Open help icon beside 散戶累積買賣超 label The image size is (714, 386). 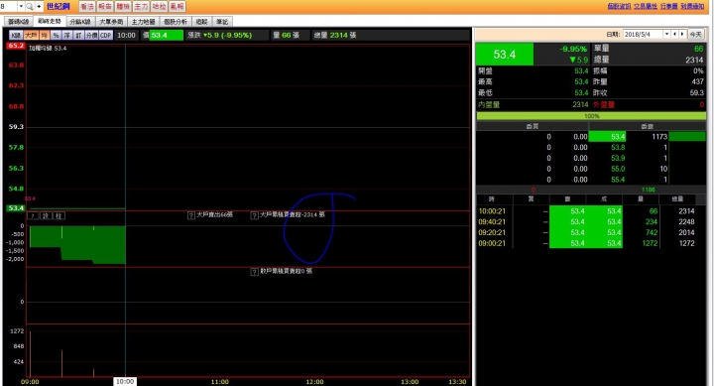[255, 272]
